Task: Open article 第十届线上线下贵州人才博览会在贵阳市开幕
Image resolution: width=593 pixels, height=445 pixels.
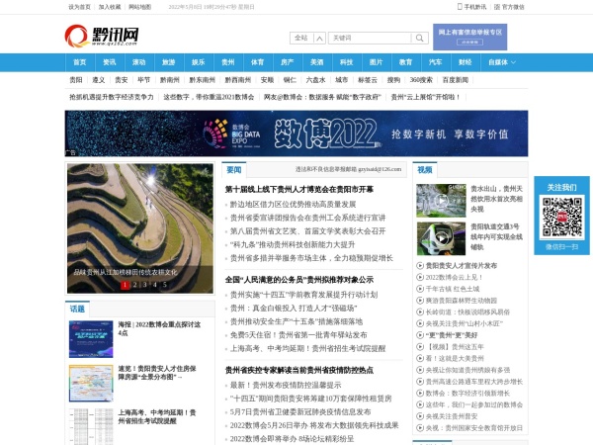Action: coord(299,189)
